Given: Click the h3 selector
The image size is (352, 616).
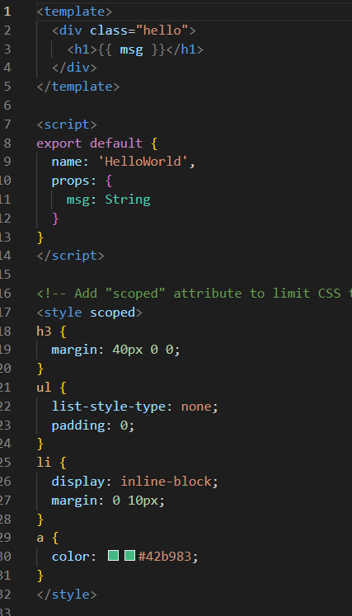Looking at the screenshot, I should coord(44,332).
